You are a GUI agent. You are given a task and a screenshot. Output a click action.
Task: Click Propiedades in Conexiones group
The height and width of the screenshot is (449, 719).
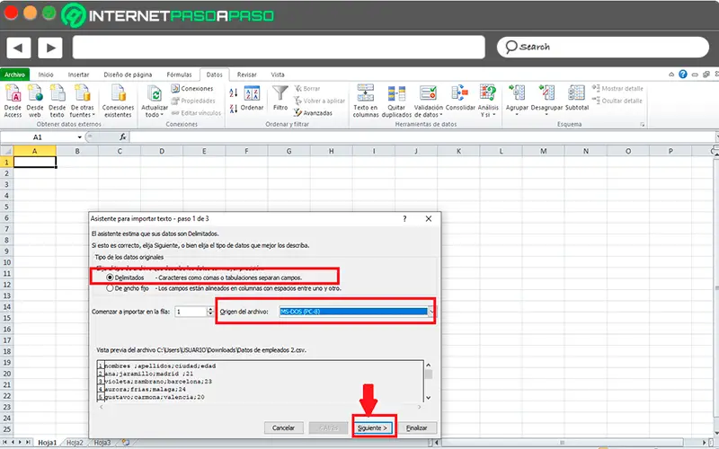(x=193, y=101)
